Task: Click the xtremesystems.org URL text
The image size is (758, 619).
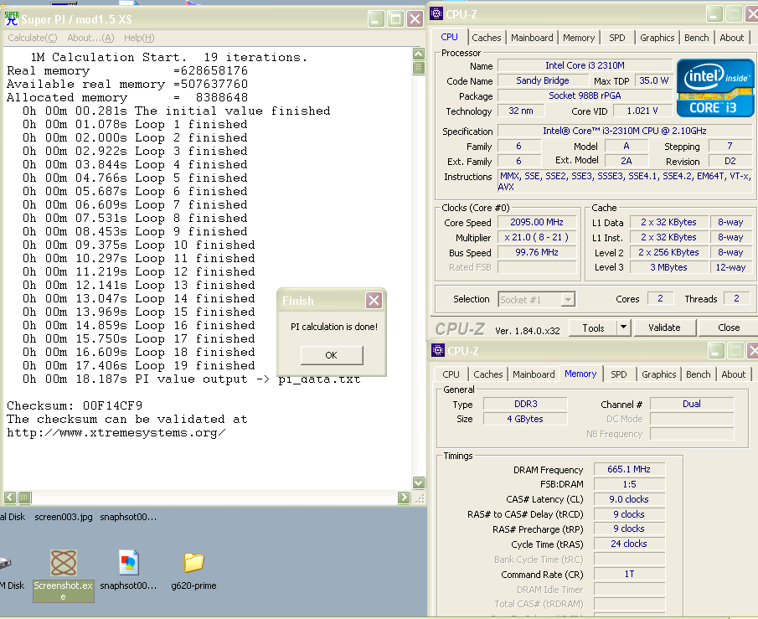Action: point(116,432)
